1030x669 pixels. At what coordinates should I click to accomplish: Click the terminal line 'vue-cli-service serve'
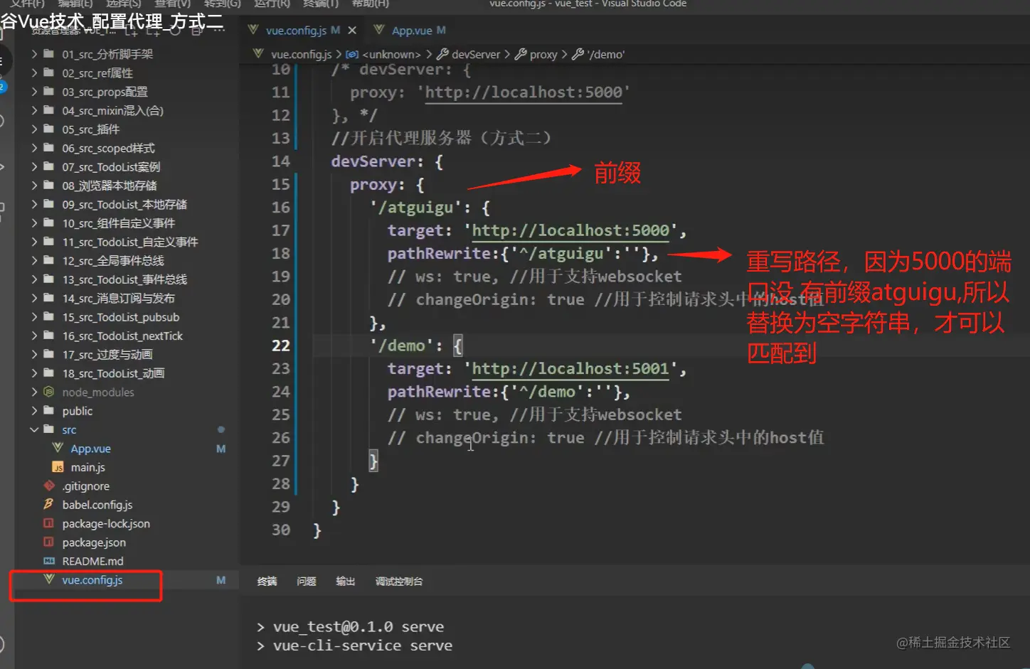363,646
